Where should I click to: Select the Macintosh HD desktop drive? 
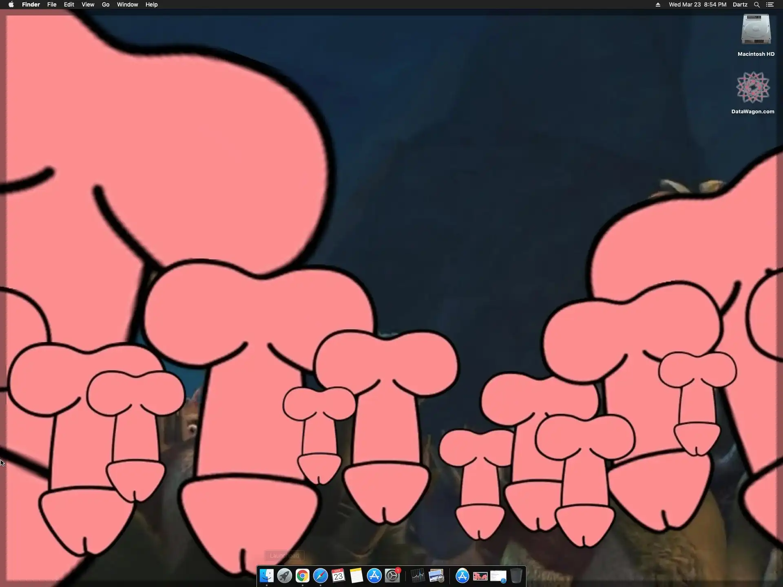point(756,31)
